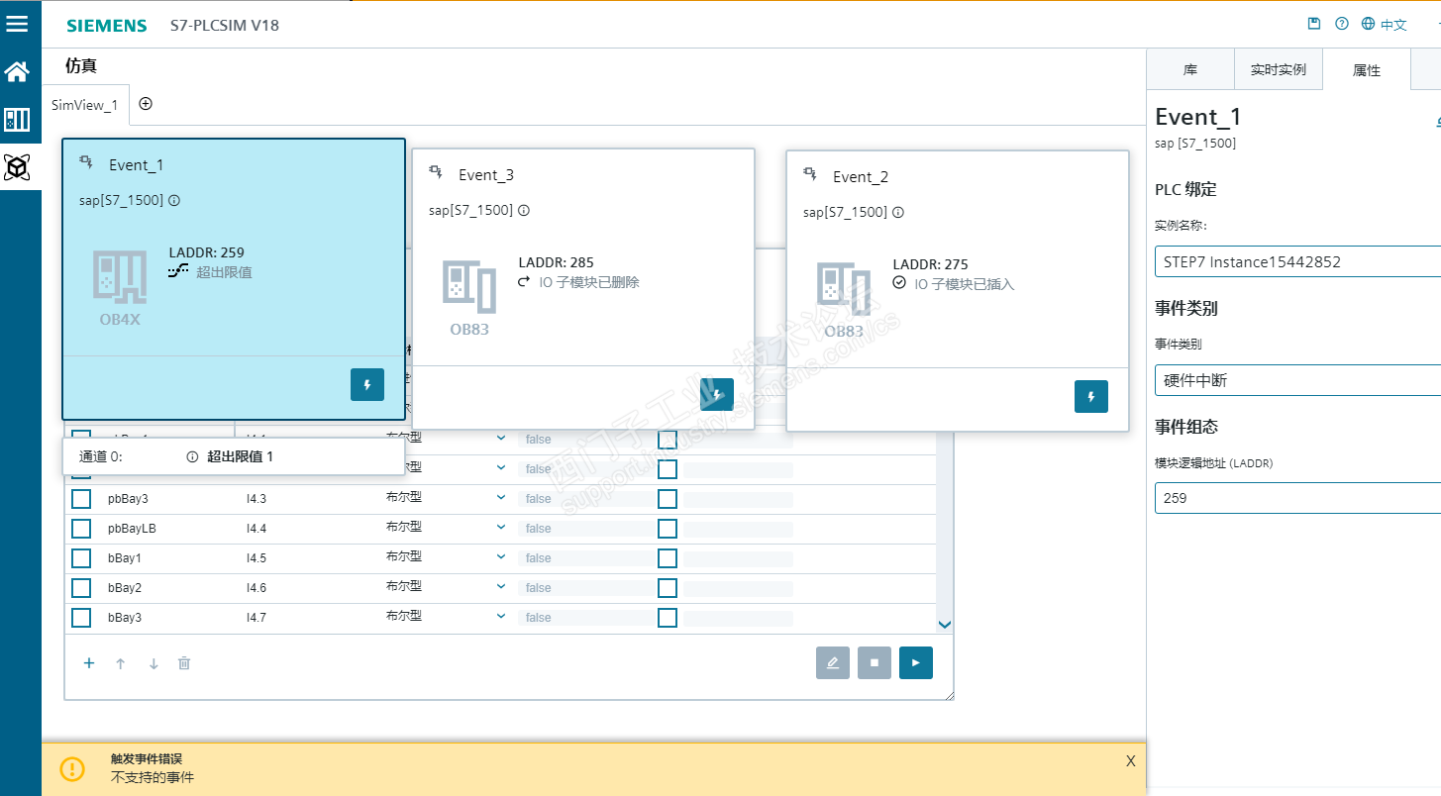The image size is (1441, 796).
Task: Click the pbBayLB tag name
Action: (132, 529)
